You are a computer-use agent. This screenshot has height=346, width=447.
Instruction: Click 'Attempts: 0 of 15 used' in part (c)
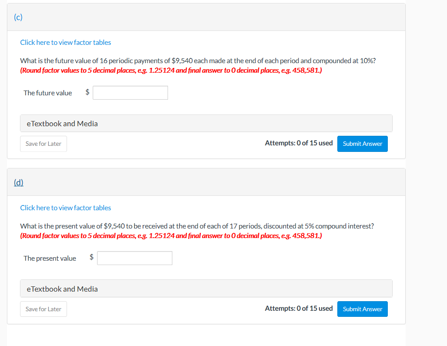[x=299, y=143]
